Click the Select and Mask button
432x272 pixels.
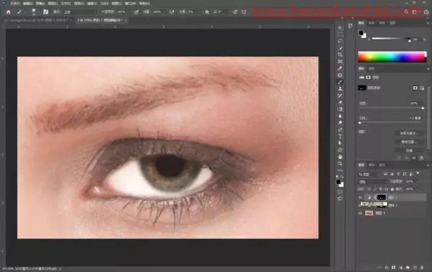pos(409,133)
